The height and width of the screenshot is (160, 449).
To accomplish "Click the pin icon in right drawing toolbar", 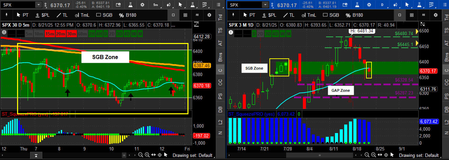I will click(233, 15).
